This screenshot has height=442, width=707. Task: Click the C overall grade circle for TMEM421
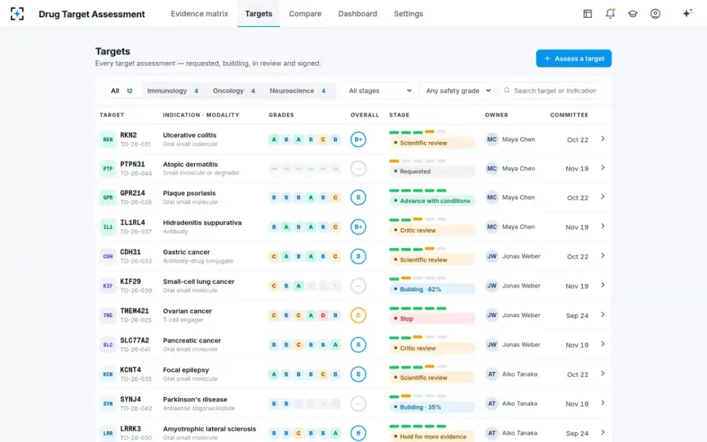[358, 315]
